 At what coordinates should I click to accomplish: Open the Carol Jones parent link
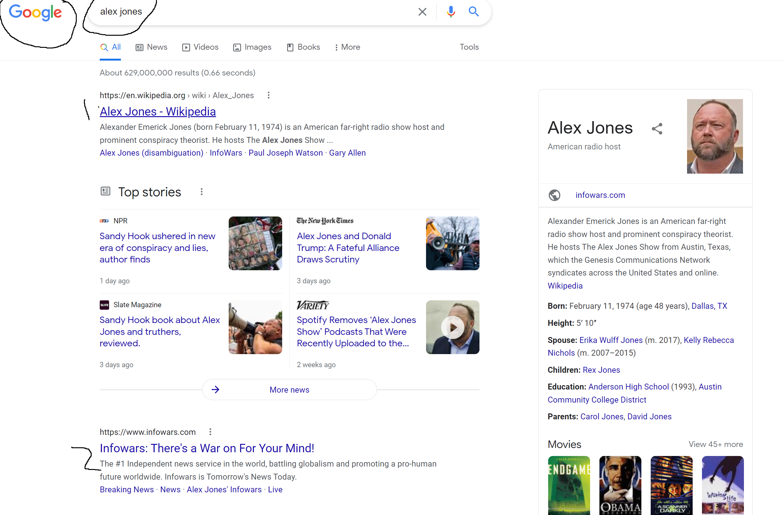[602, 417]
